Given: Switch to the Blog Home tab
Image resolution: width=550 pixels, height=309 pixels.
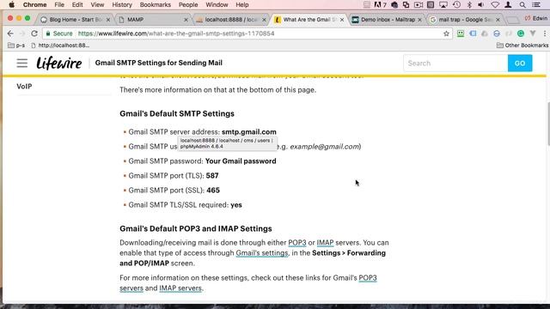Looking at the screenshot, I should (76, 20).
